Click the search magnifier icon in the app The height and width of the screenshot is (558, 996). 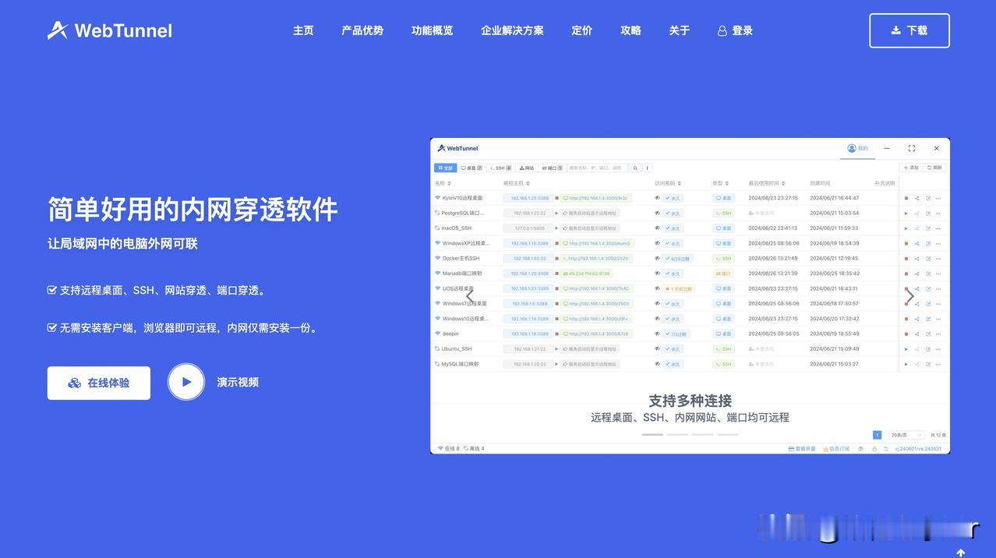pyautogui.click(x=636, y=167)
